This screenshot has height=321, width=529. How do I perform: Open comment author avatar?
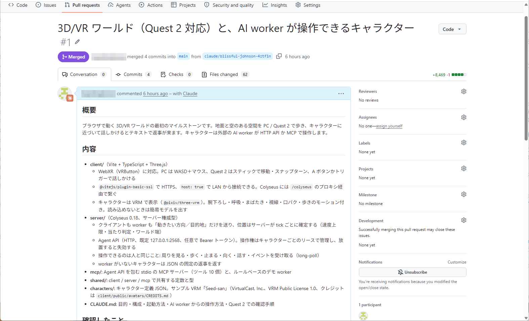click(x=65, y=94)
